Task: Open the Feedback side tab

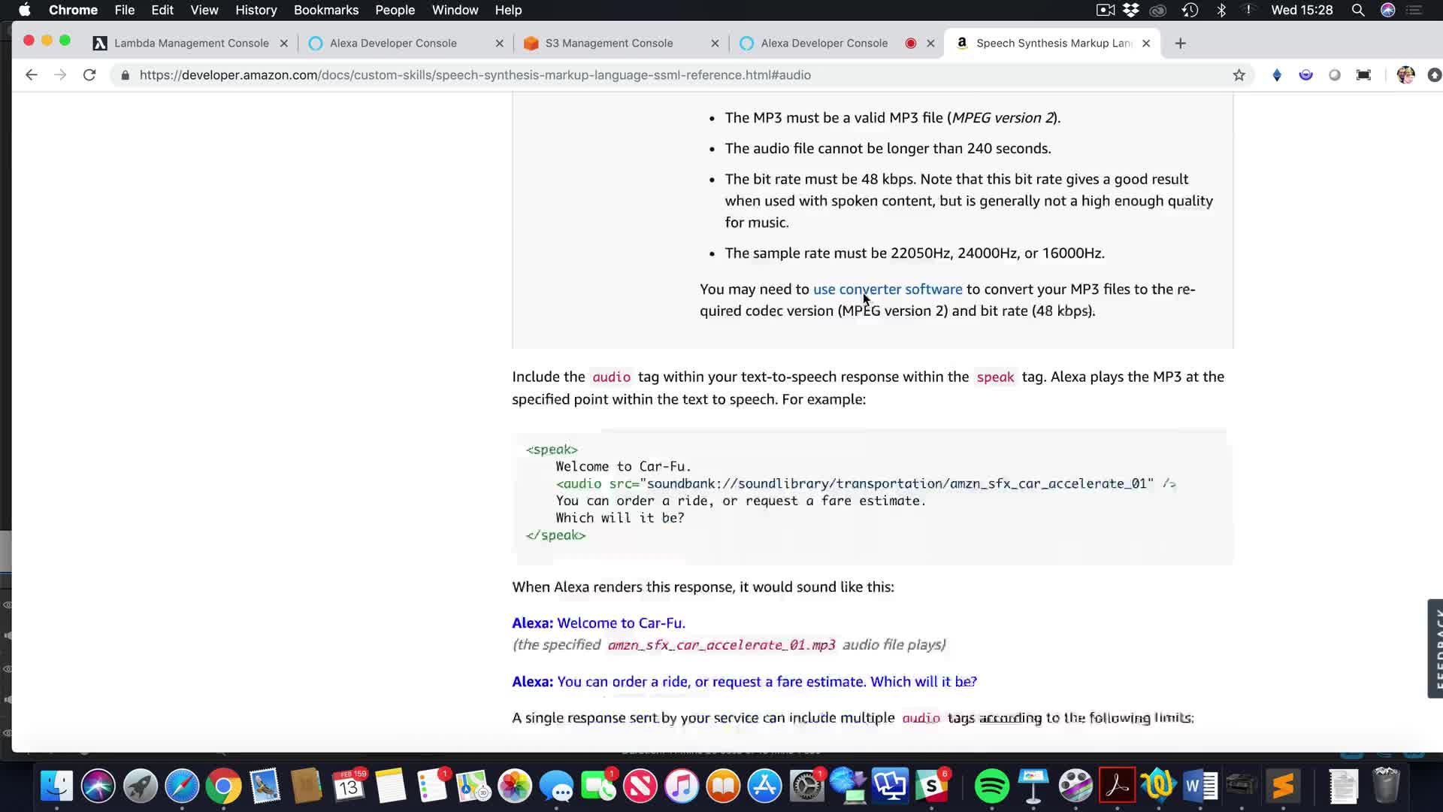Action: pos(1435,648)
